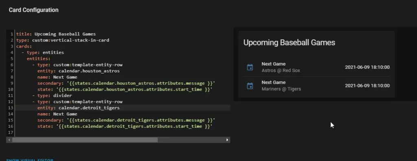Open the Show Visual Editor link
The width and height of the screenshot is (417, 161).
tap(29, 160)
